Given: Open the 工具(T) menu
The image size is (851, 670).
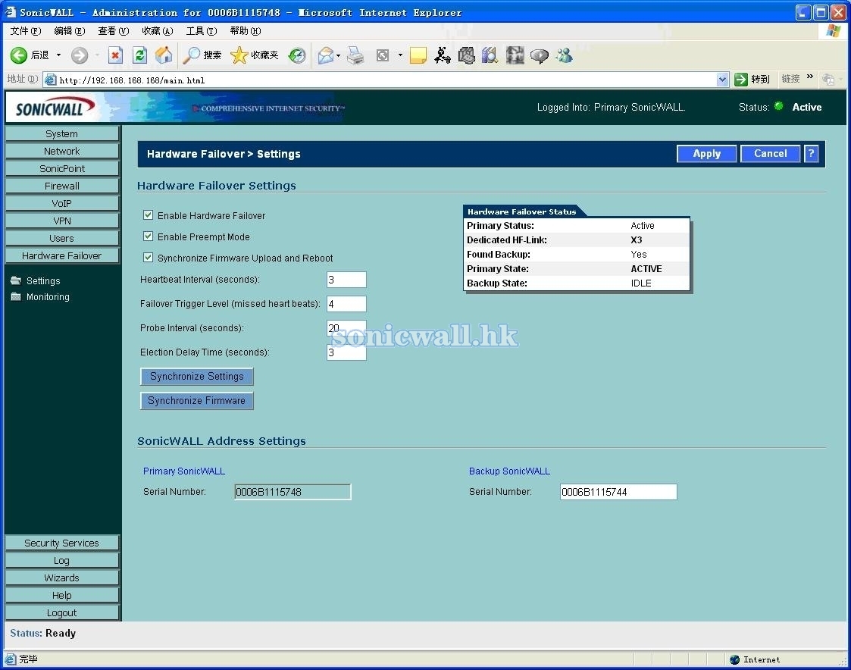Looking at the screenshot, I should click(202, 31).
